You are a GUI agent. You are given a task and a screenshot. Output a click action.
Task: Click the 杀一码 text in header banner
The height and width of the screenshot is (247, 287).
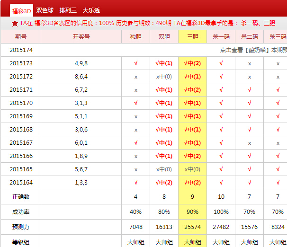[x=249, y=23]
